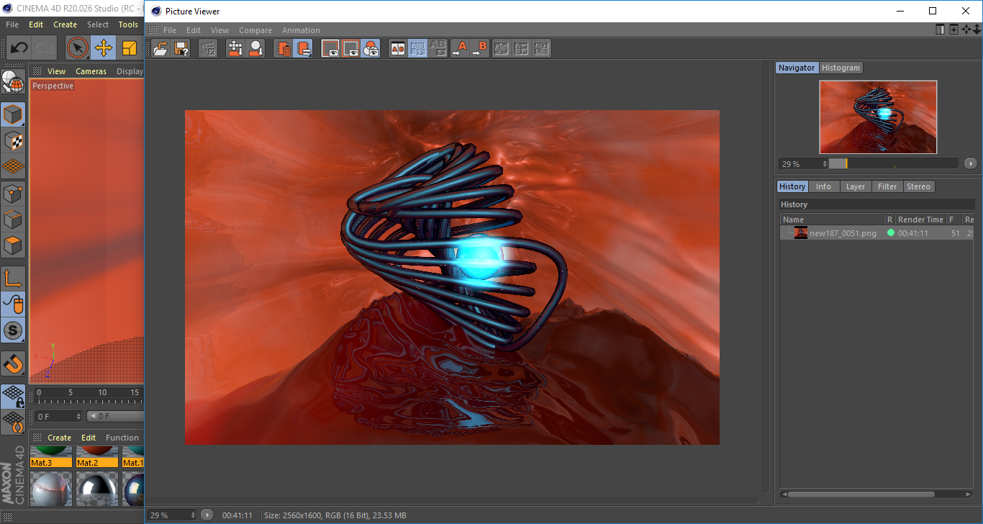Click the Navigator preview thumbnail
The width and height of the screenshot is (983, 524).
tap(878, 117)
